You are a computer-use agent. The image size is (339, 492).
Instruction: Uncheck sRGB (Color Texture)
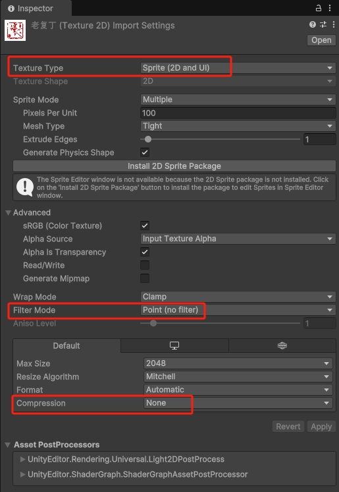click(145, 226)
